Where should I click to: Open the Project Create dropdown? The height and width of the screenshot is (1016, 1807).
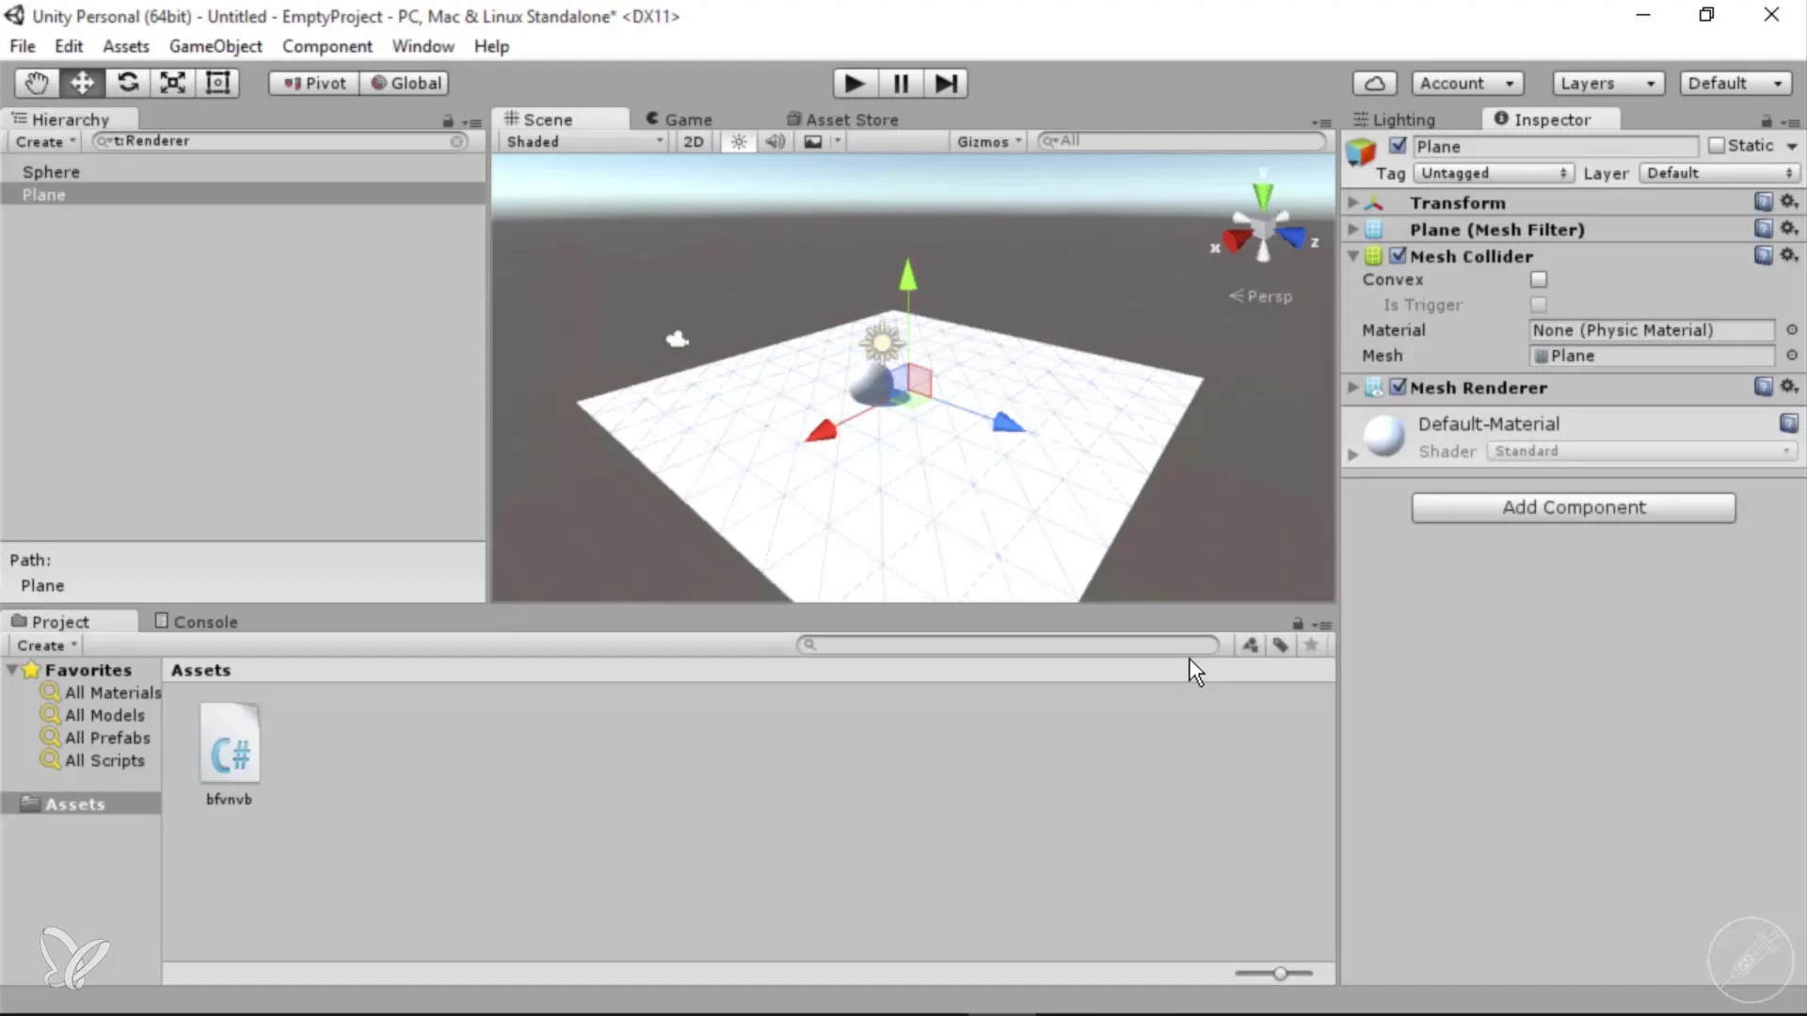click(x=47, y=645)
